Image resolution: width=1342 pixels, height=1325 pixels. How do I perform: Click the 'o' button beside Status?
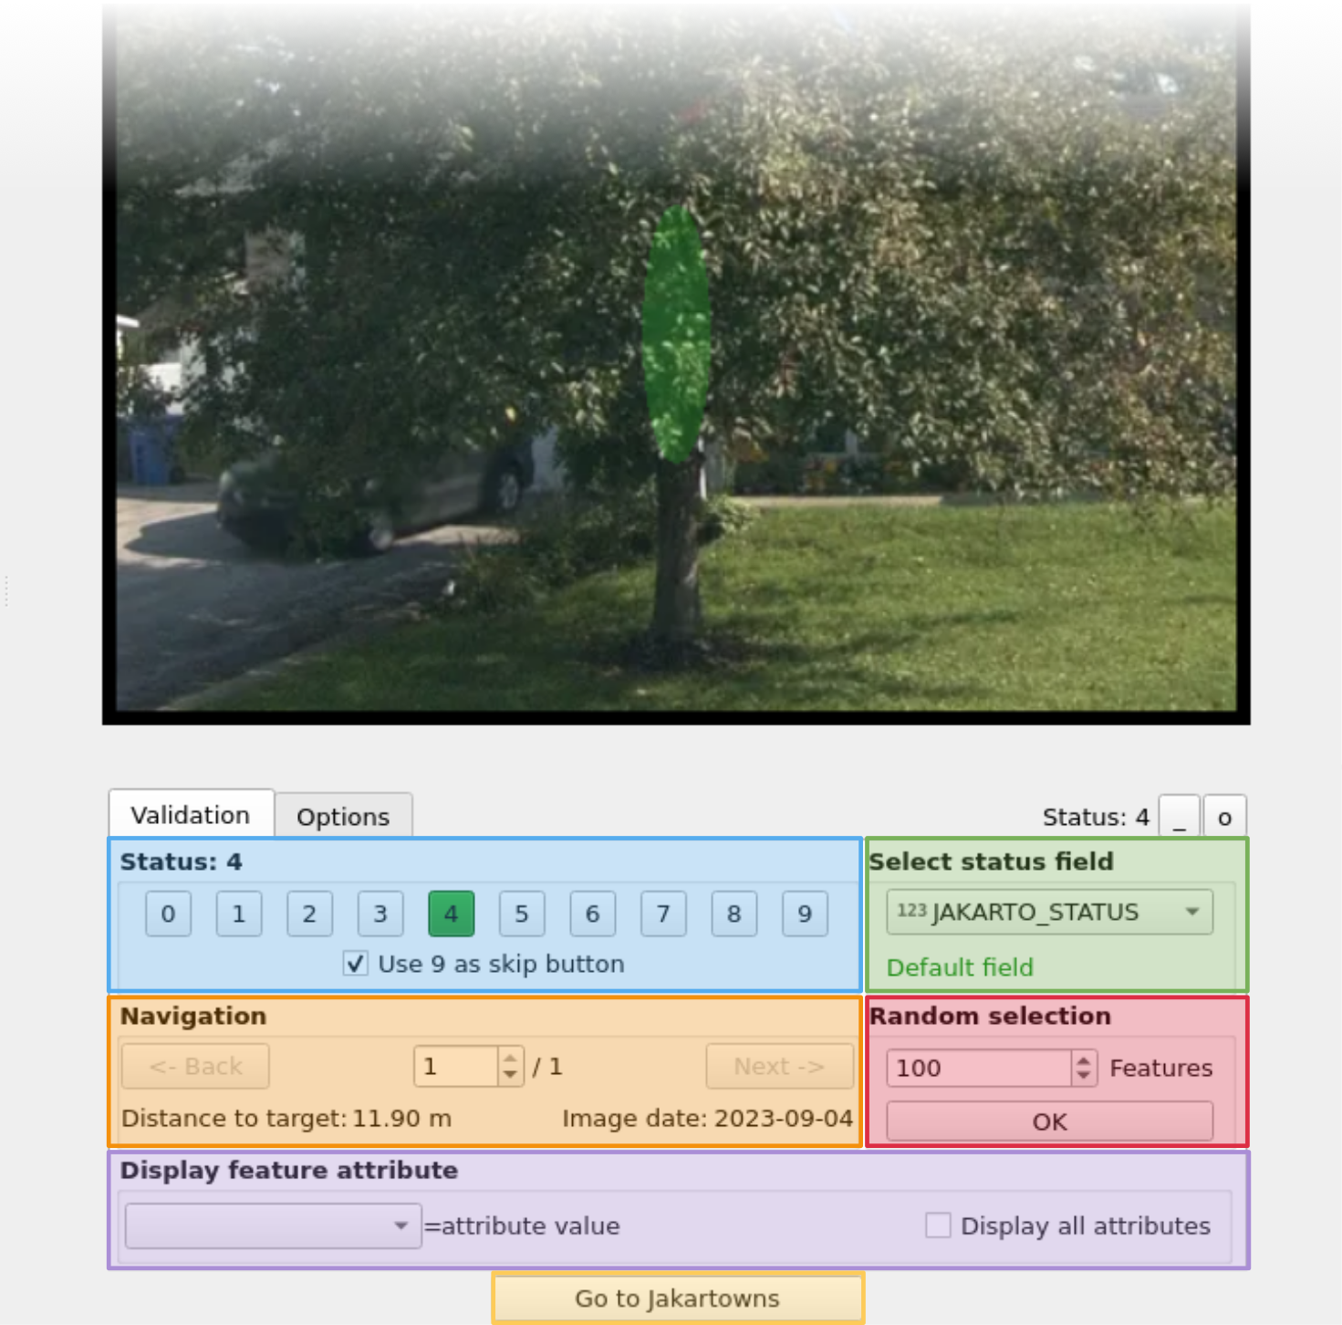coord(1224,816)
